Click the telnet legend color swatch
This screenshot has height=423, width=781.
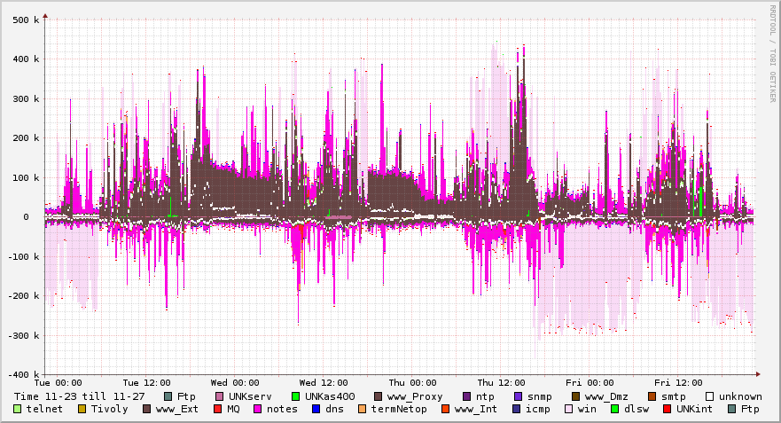tap(18, 409)
